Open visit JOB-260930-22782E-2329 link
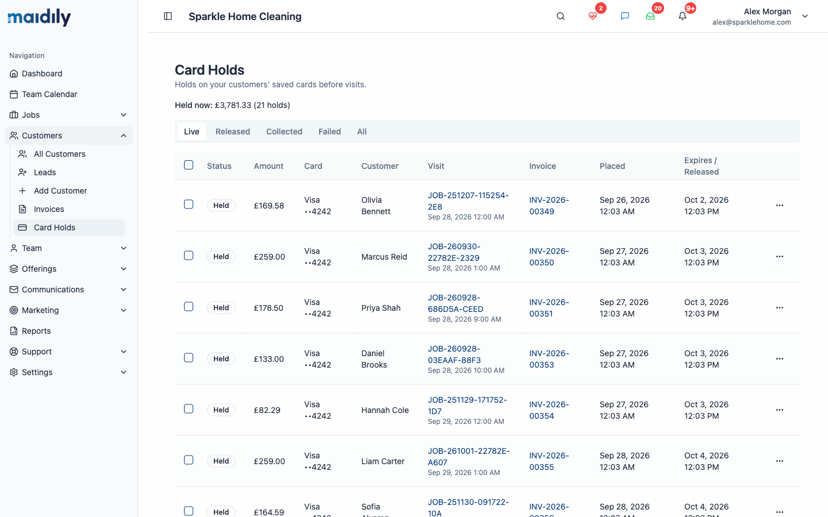828x517 pixels. (x=454, y=252)
